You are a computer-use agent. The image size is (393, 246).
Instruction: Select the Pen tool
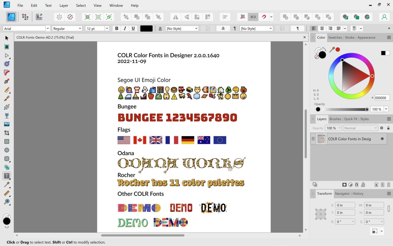tap(7, 81)
